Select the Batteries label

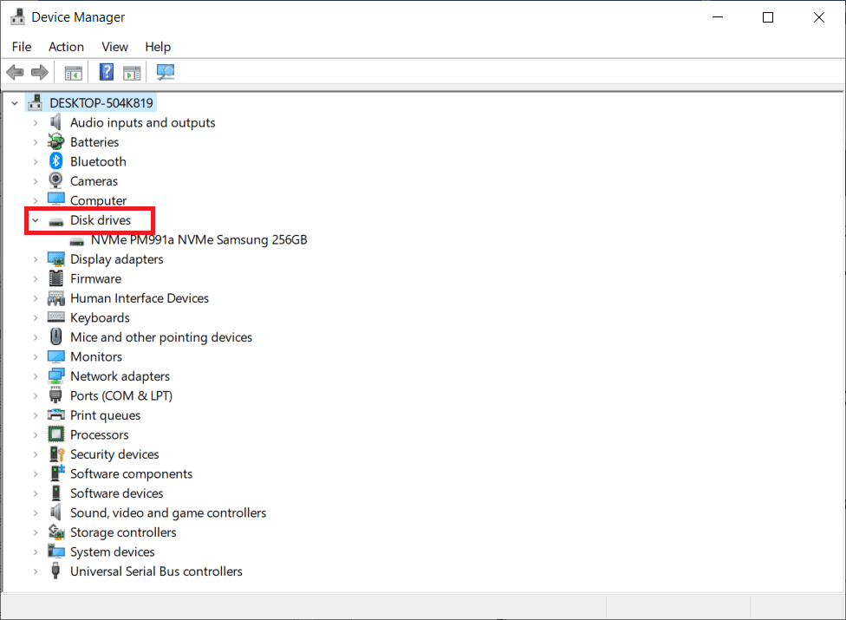pos(94,142)
